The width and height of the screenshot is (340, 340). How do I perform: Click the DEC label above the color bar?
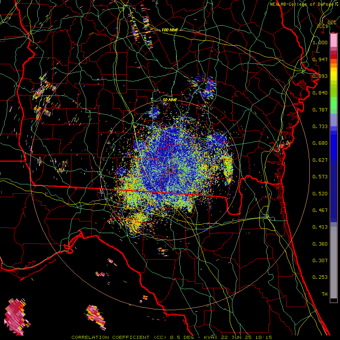coord(332,23)
